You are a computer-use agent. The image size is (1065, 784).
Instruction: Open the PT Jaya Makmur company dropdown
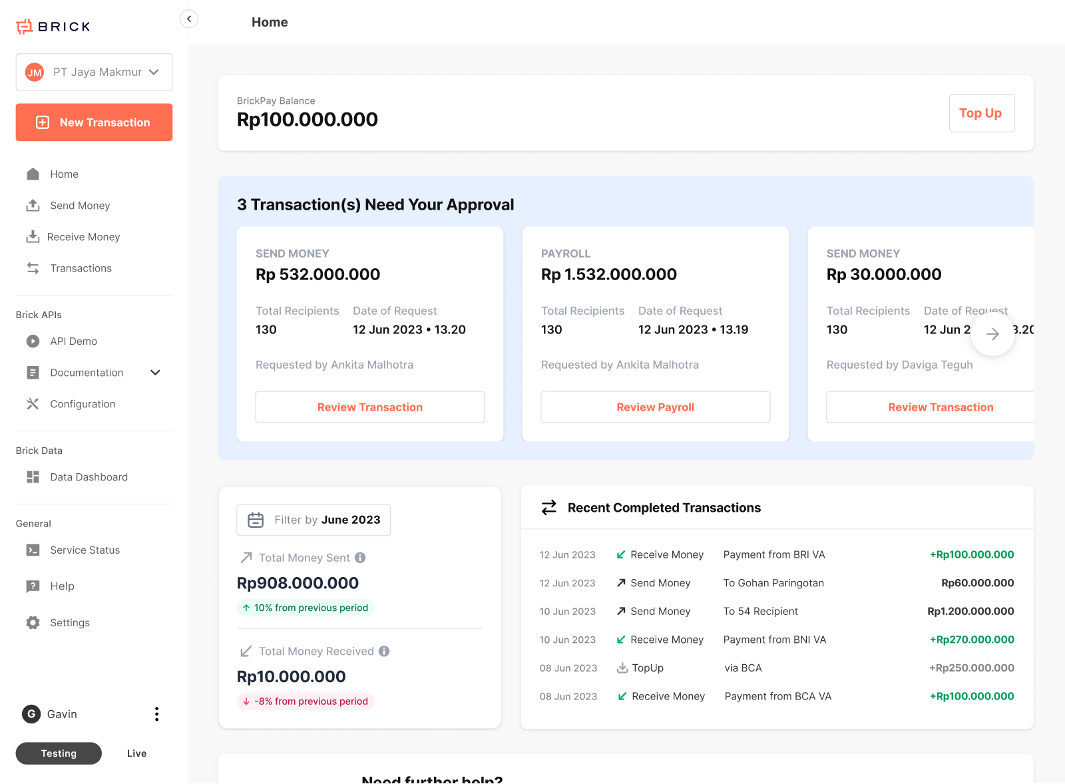[93, 72]
